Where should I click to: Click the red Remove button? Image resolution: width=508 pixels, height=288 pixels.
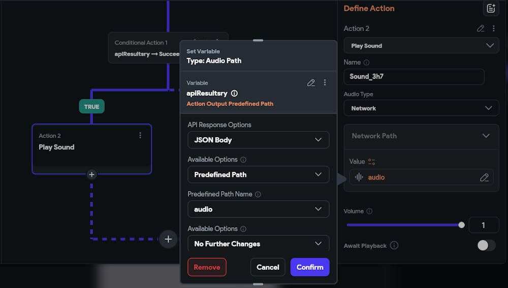click(x=207, y=267)
